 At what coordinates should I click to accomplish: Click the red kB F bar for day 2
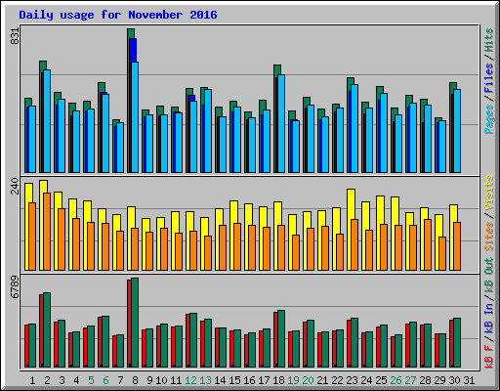coord(41,330)
